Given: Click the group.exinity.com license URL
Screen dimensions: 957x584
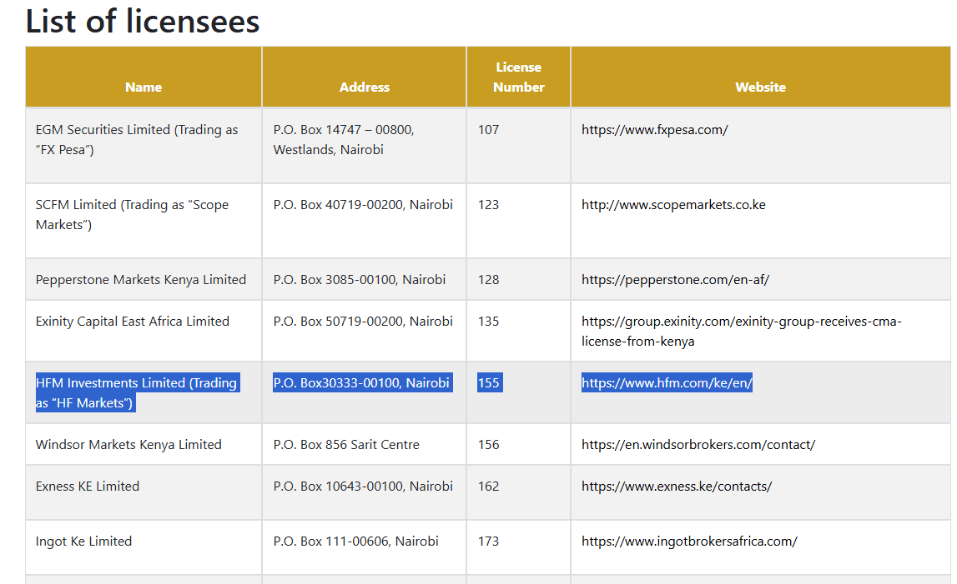Looking at the screenshot, I should coord(741,322).
